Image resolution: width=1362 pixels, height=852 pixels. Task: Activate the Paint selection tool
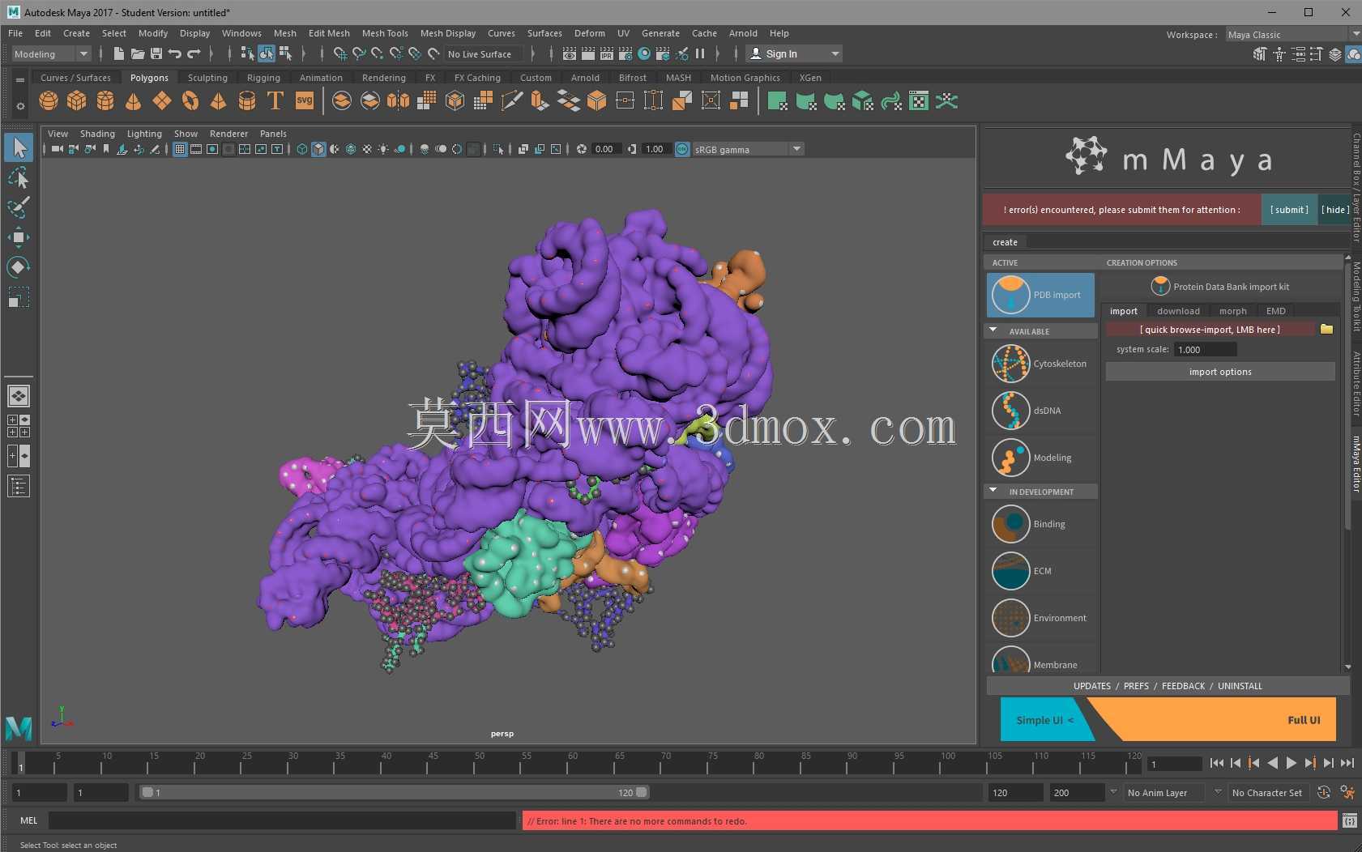click(x=19, y=207)
